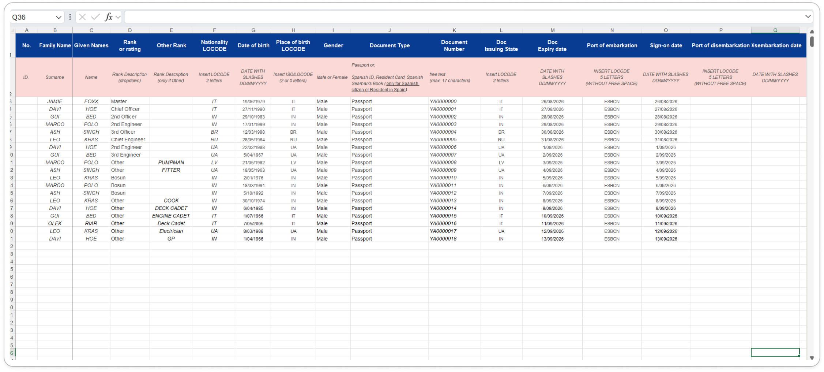Viewport: 824px width, 372px height.
Task: Click the scroll down arrow at bottom right
Action: [x=812, y=358]
